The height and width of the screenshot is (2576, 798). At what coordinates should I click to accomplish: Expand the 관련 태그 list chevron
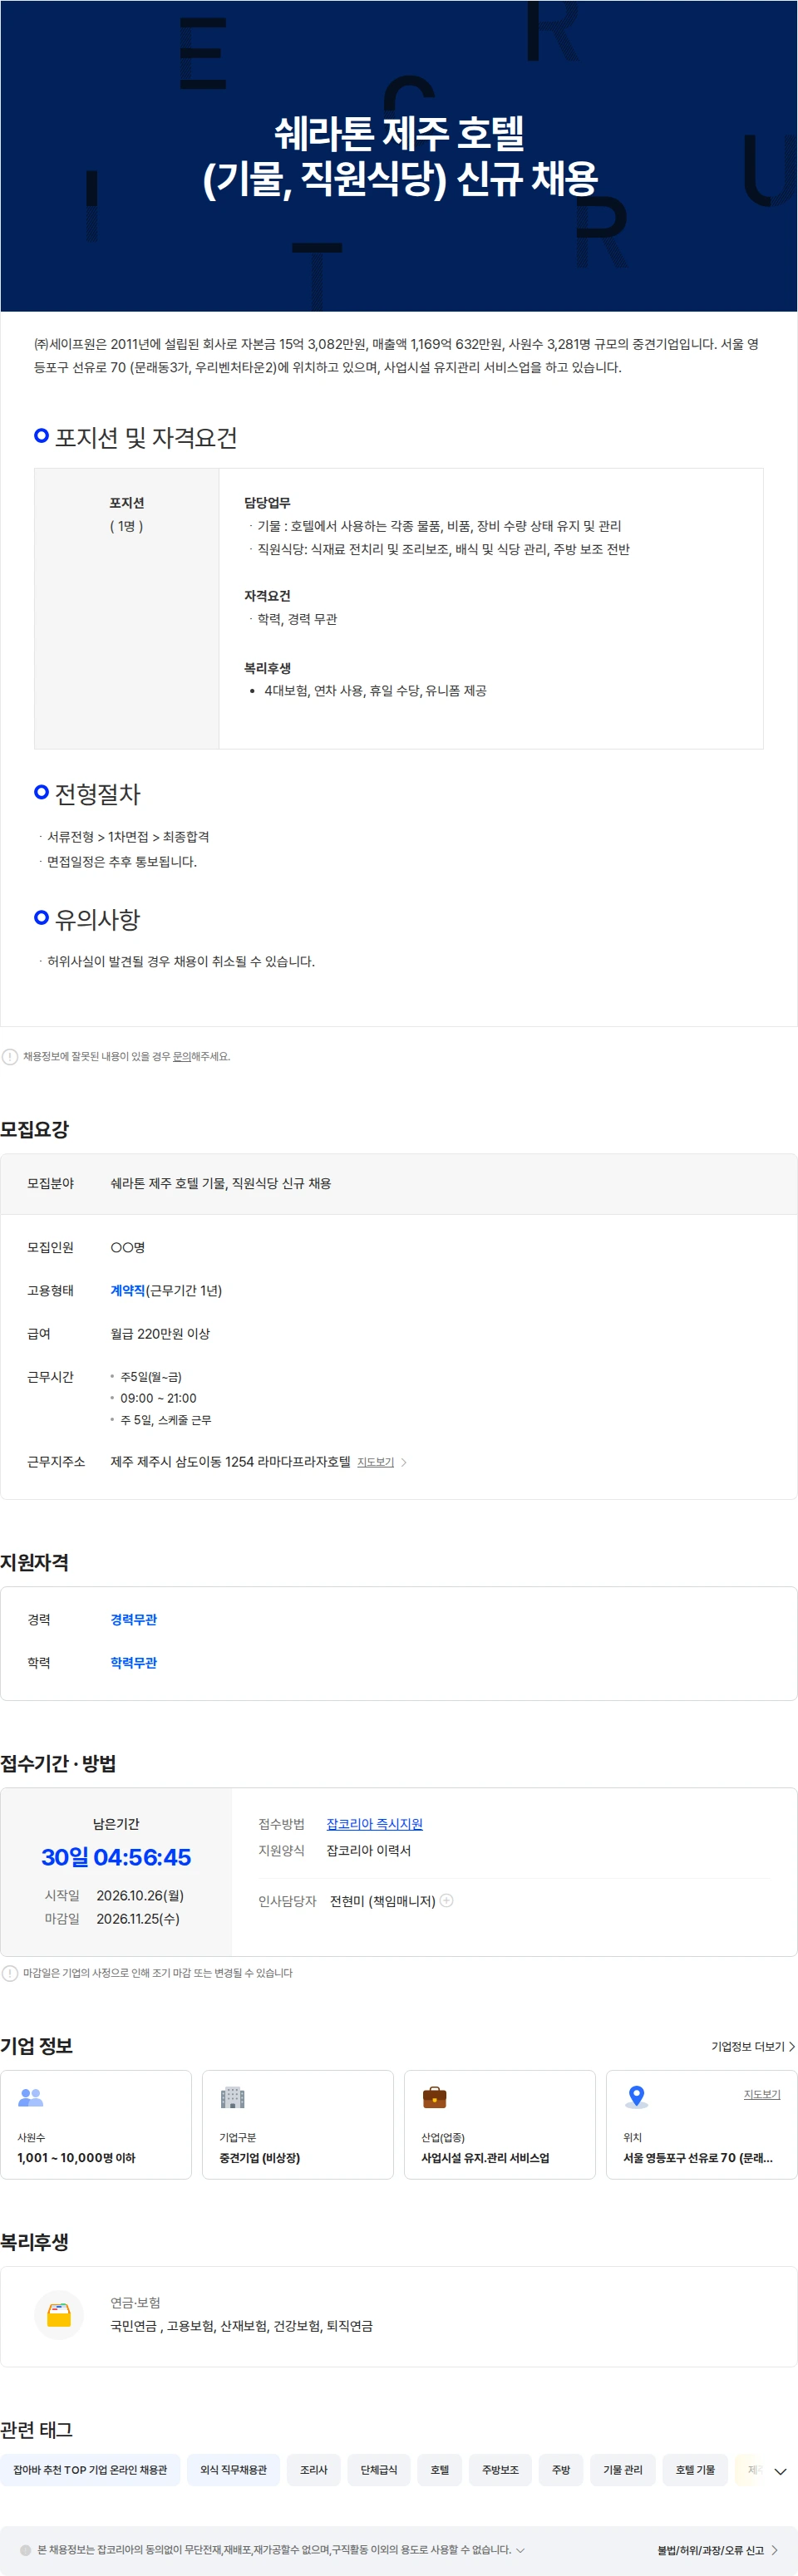781,2471
